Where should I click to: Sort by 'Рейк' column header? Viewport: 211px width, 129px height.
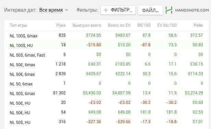click(x=198, y=25)
